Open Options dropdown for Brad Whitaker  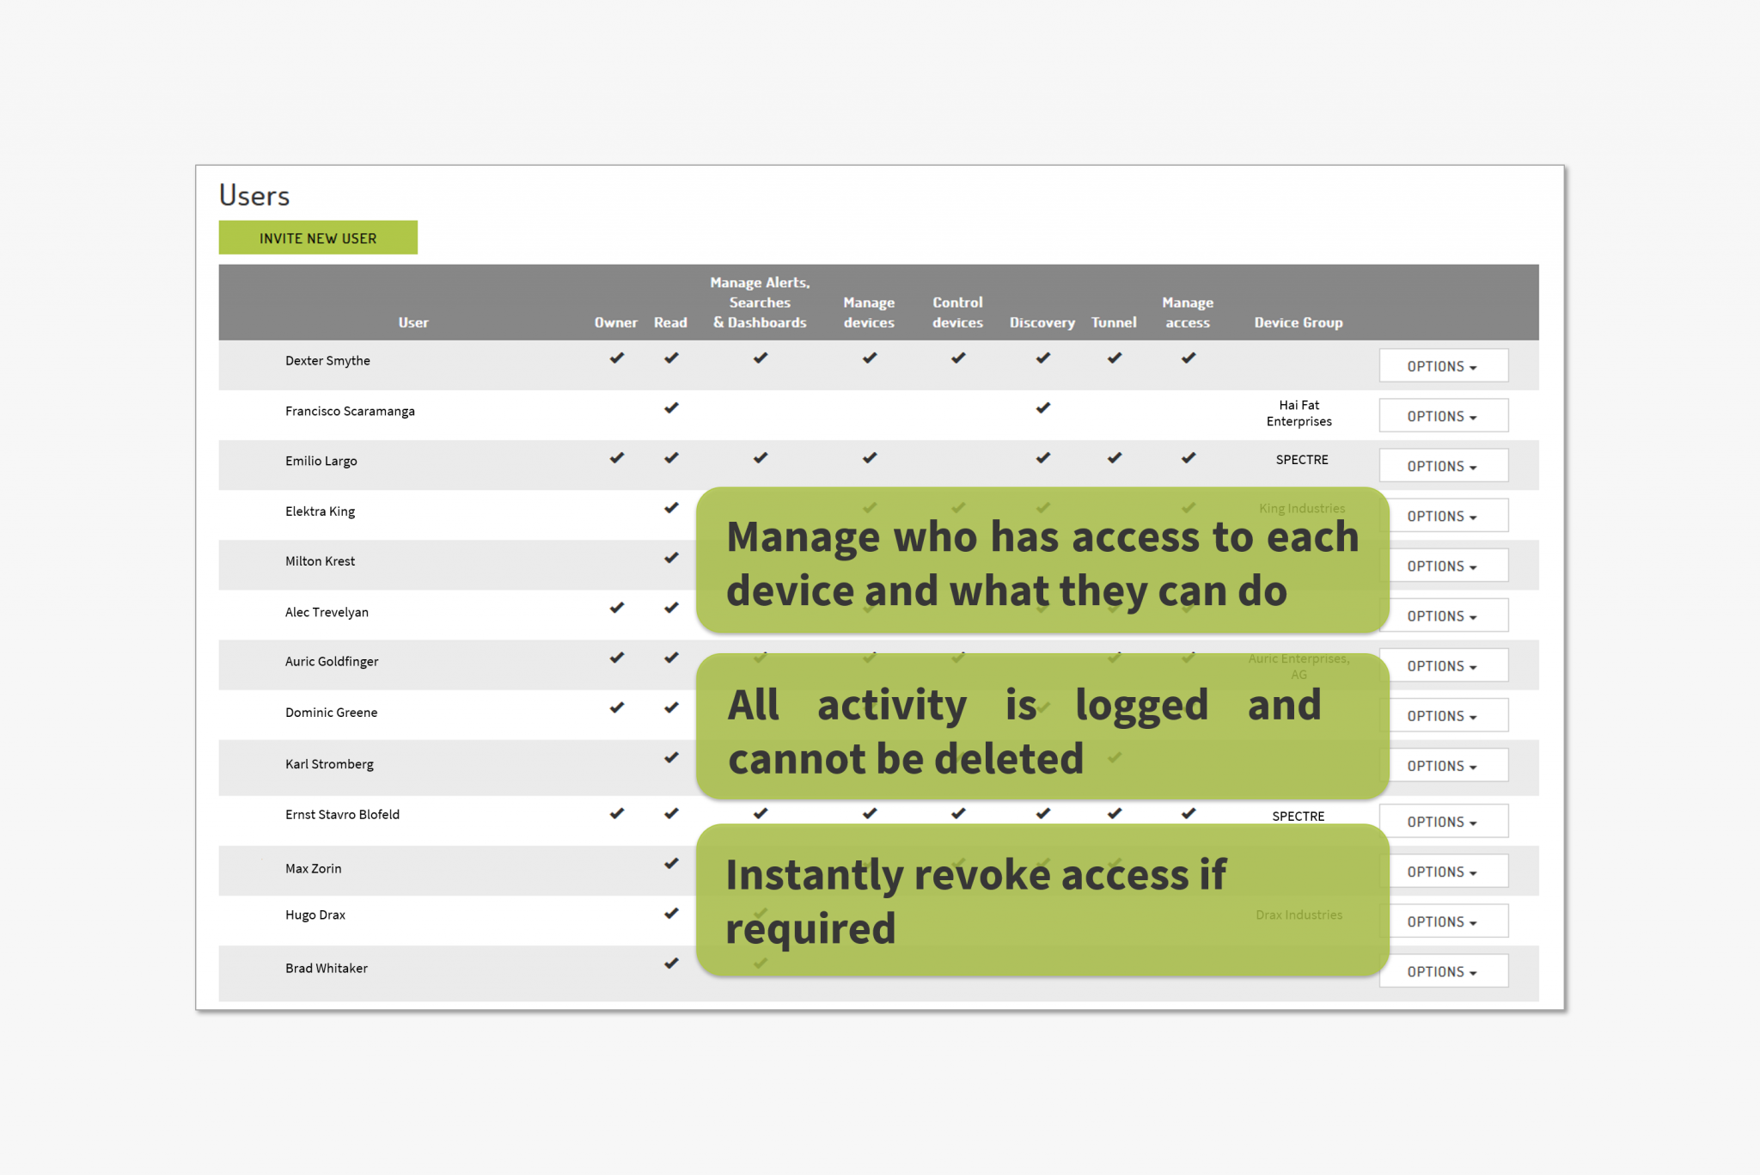[x=1443, y=971]
